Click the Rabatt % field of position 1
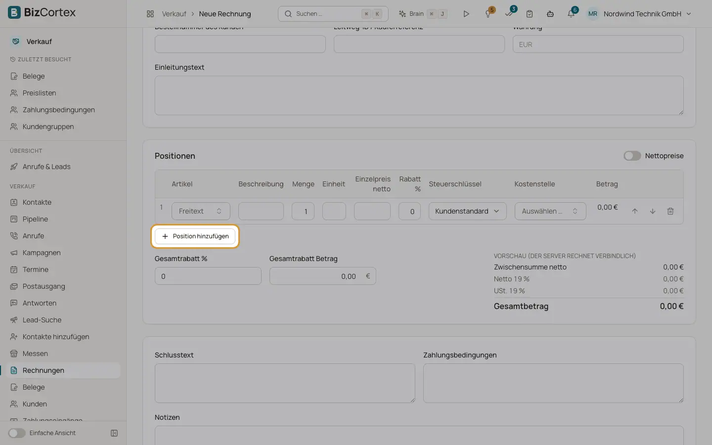 coord(410,211)
